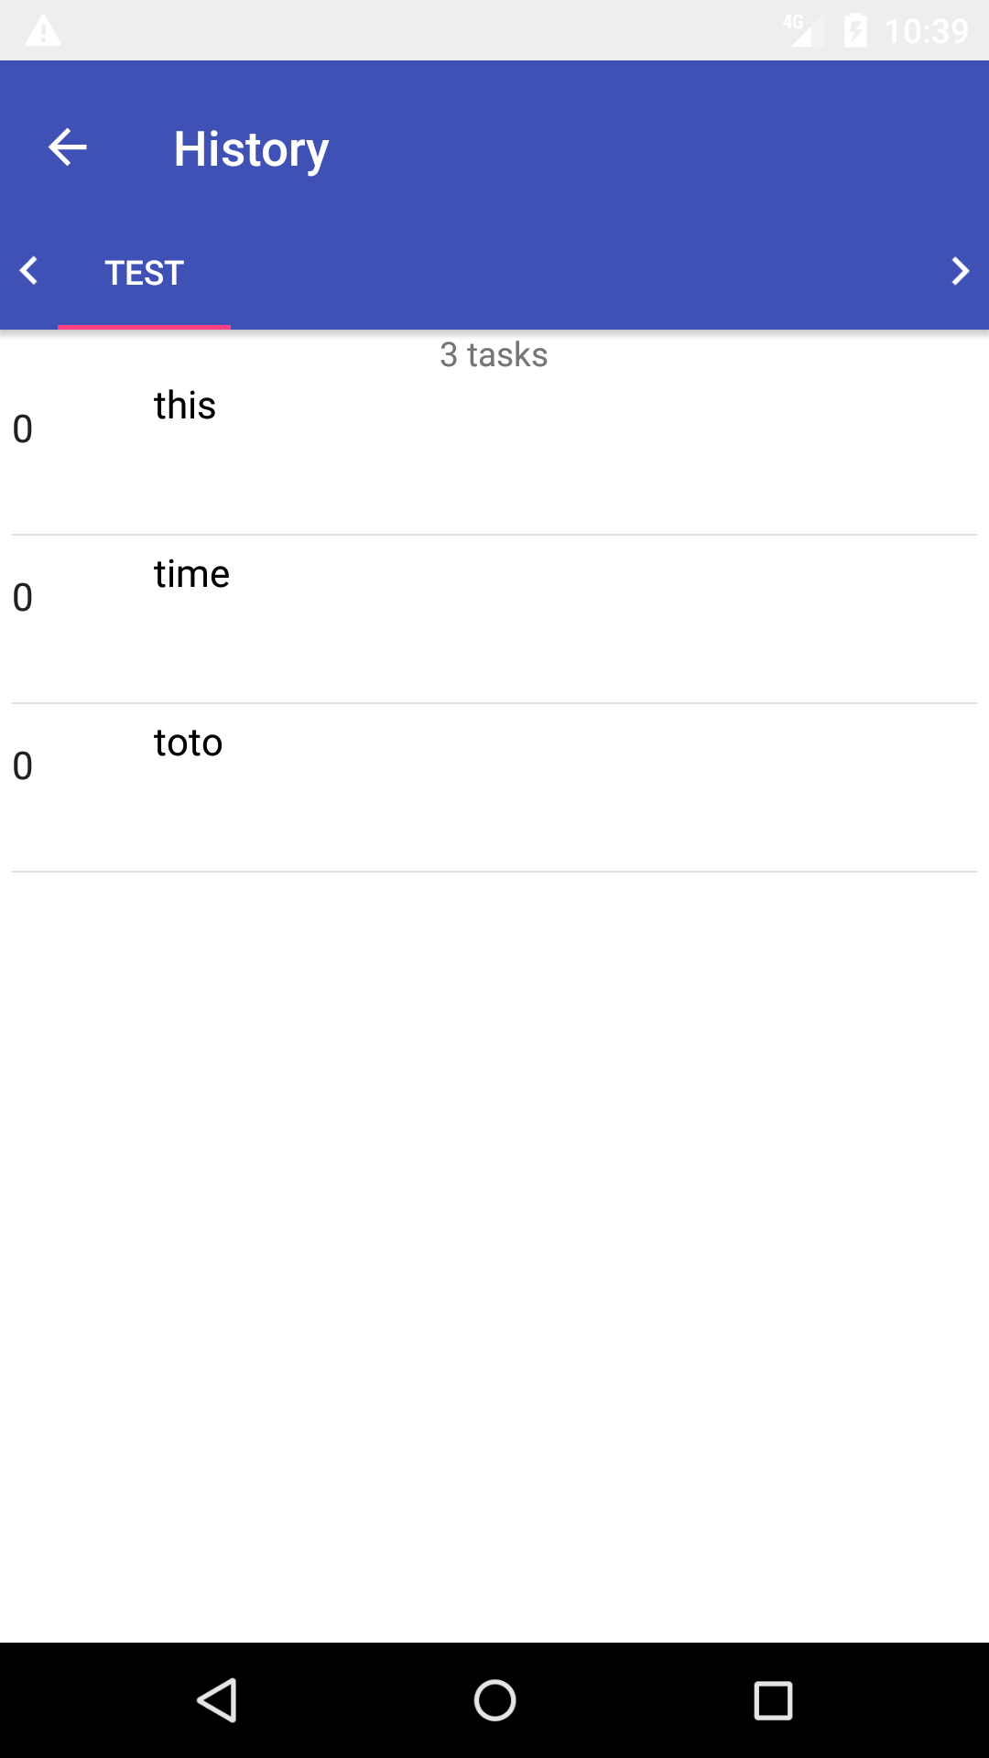The image size is (989, 1758).
Task: Open recent apps with square button
Action: pyautogui.click(x=773, y=1700)
